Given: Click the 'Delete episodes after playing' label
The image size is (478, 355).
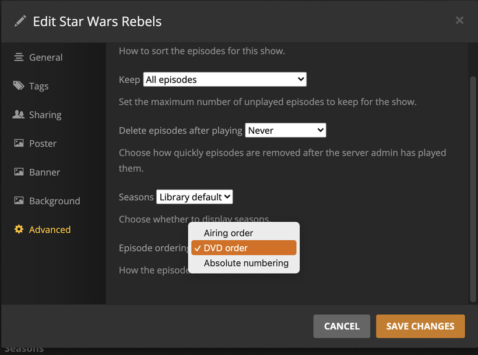Looking at the screenshot, I should point(181,130).
